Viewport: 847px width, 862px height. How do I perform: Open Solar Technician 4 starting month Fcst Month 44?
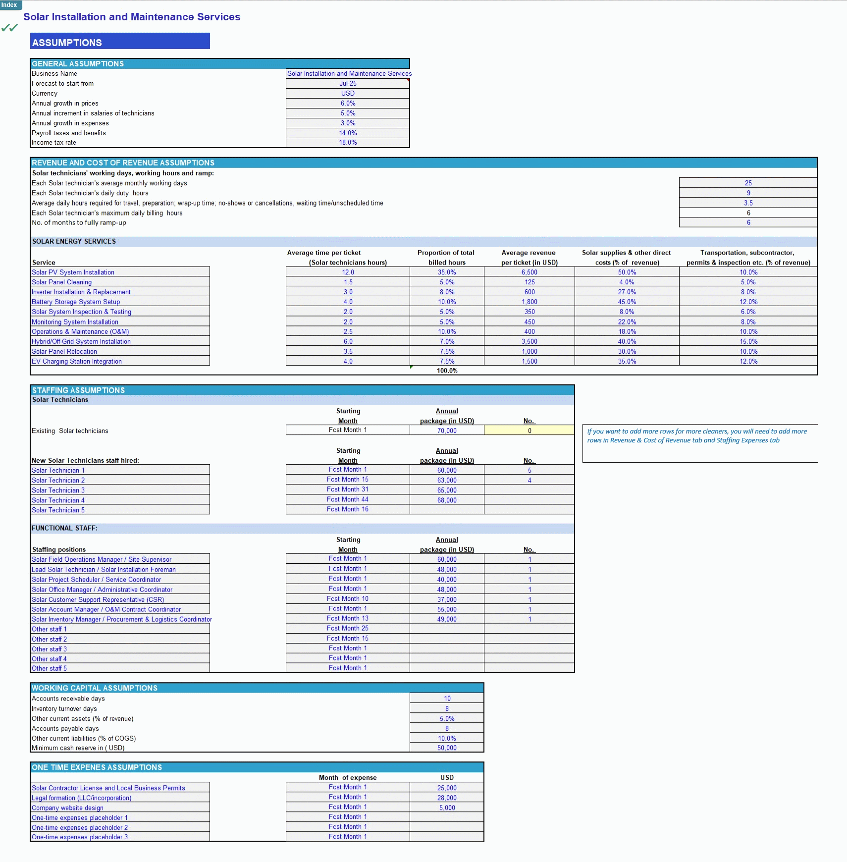click(348, 499)
